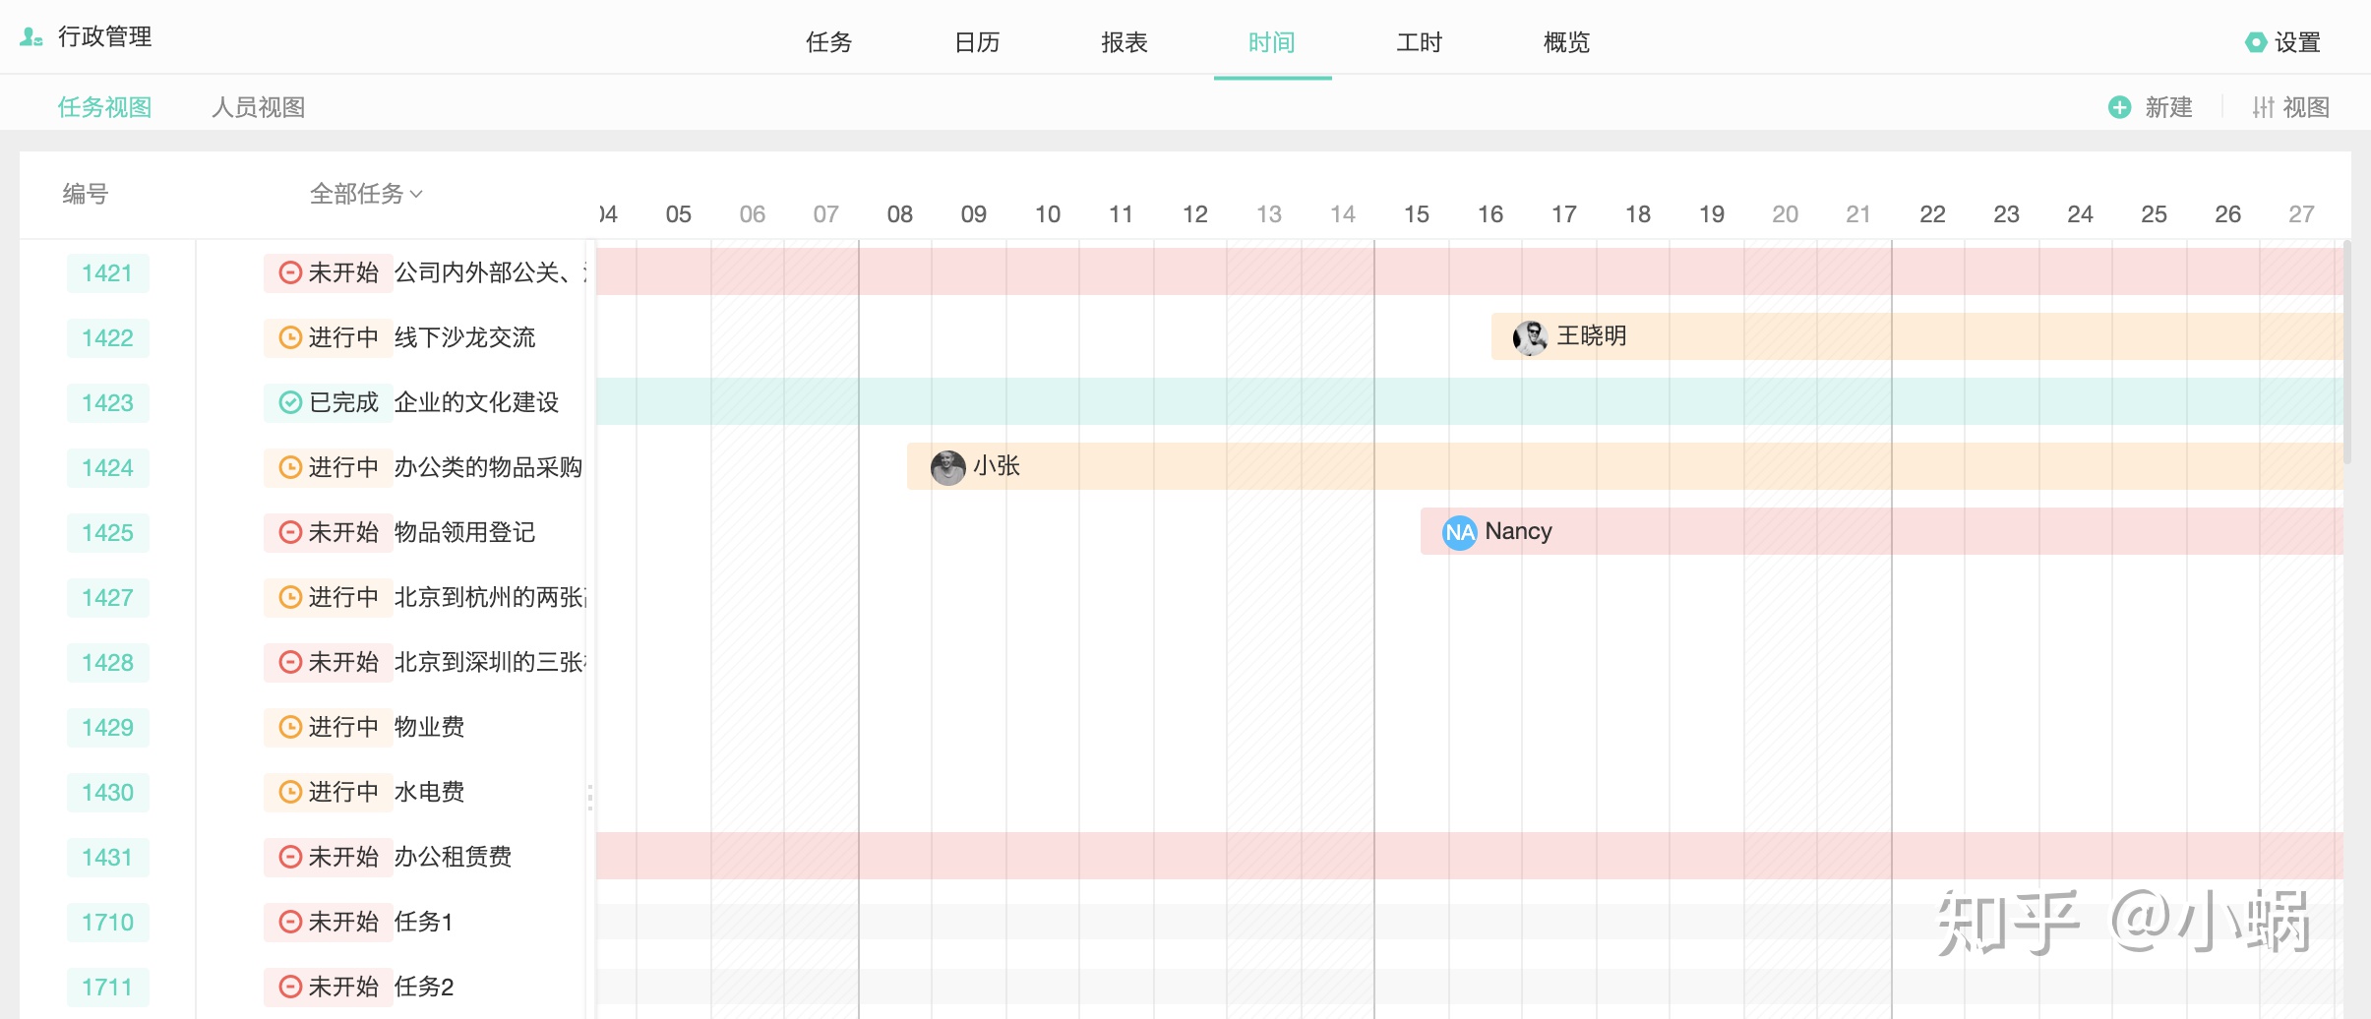Select 任务视图 sub-tab
The image size is (2371, 1019).
click(x=104, y=107)
